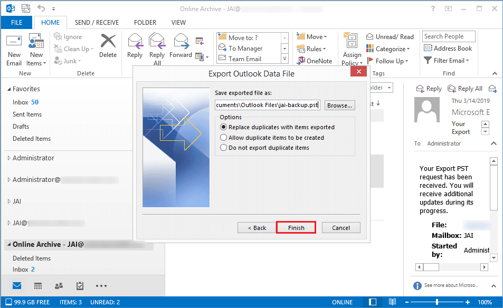The image size is (503, 308).
Task: Close the Export Outlook Data File dialog
Action: 358,72
